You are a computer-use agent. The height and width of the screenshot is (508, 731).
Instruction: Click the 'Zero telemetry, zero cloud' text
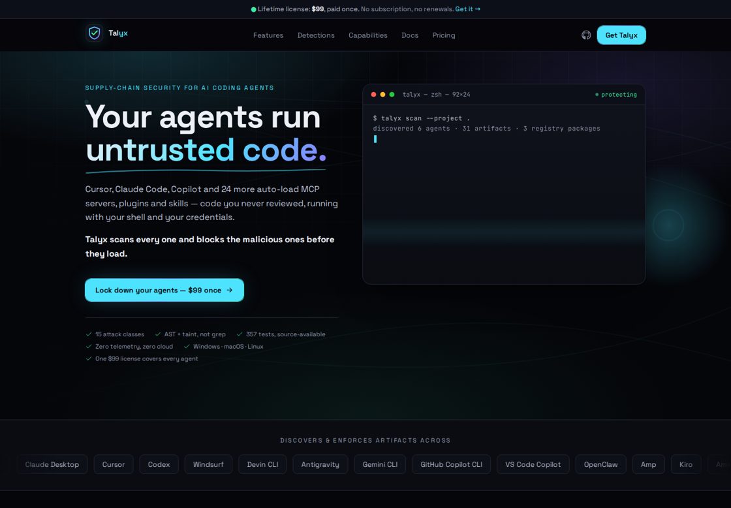134,346
